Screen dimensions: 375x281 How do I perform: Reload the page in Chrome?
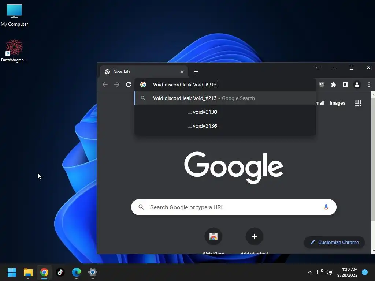click(129, 85)
